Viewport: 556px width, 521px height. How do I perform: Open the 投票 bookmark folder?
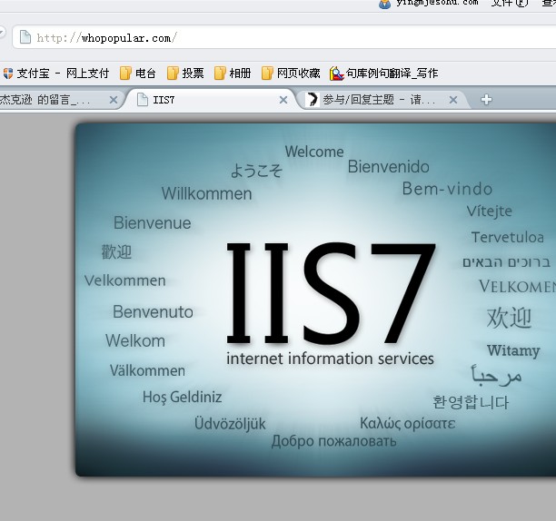(x=185, y=74)
